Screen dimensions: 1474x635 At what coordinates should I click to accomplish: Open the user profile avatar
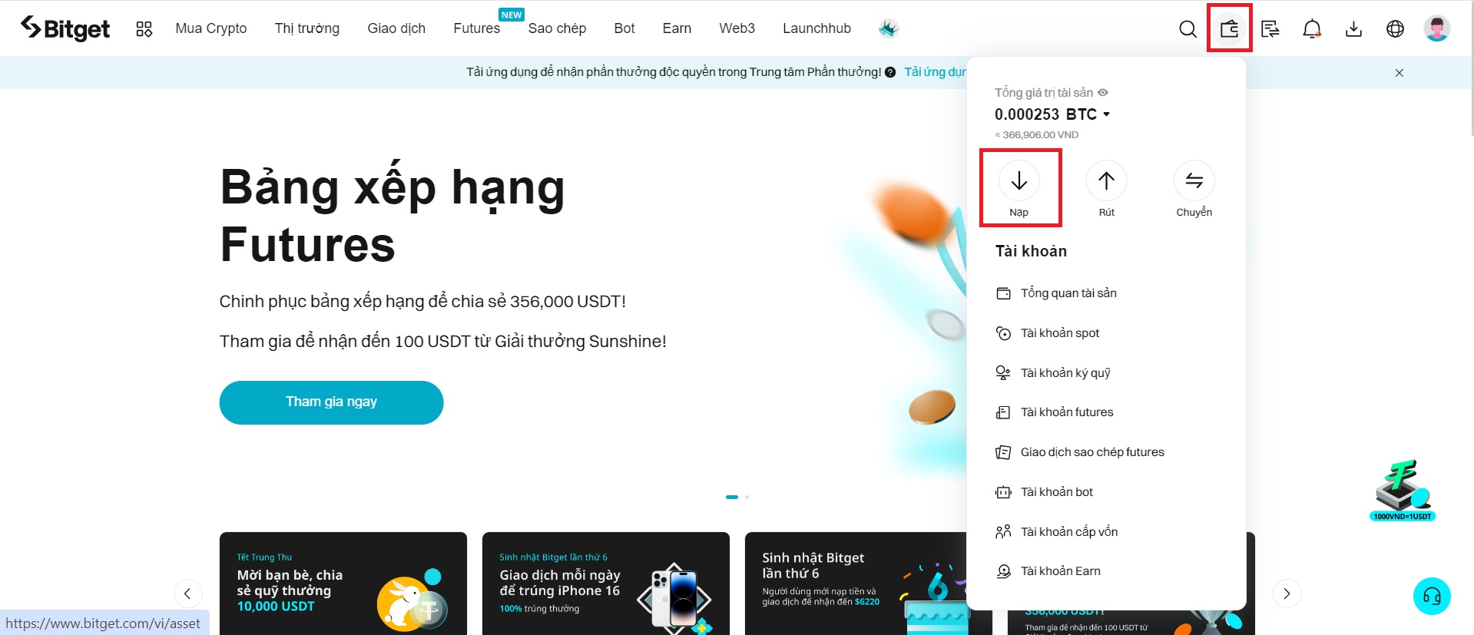click(x=1436, y=29)
